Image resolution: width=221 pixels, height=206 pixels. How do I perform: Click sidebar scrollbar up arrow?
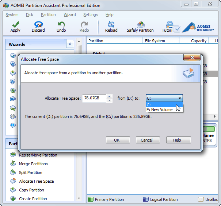(x=79, y=41)
